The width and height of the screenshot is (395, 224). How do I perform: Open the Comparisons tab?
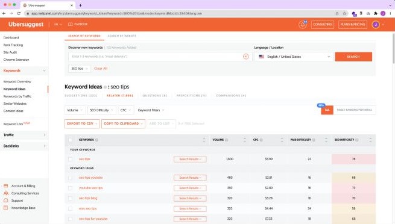(231, 96)
